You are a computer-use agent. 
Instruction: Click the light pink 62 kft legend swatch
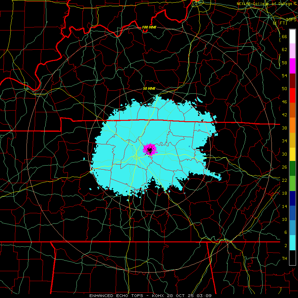coord(292,51)
